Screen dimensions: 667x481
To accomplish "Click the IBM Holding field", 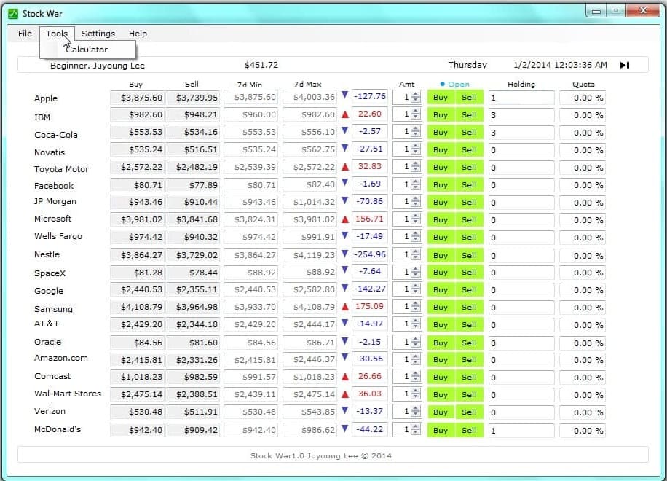I will [521, 115].
